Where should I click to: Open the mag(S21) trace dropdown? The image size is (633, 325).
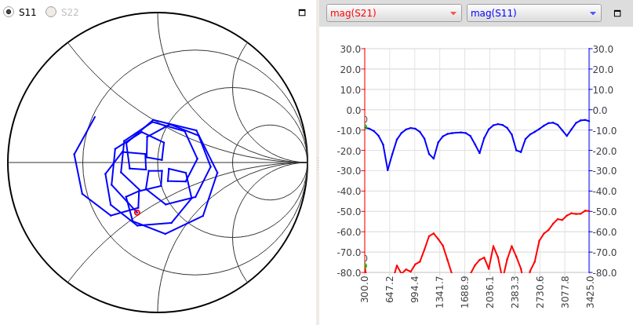pyautogui.click(x=394, y=13)
